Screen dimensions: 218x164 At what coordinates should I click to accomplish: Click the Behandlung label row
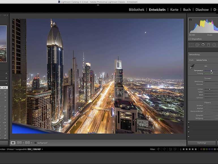tap(203, 55)
